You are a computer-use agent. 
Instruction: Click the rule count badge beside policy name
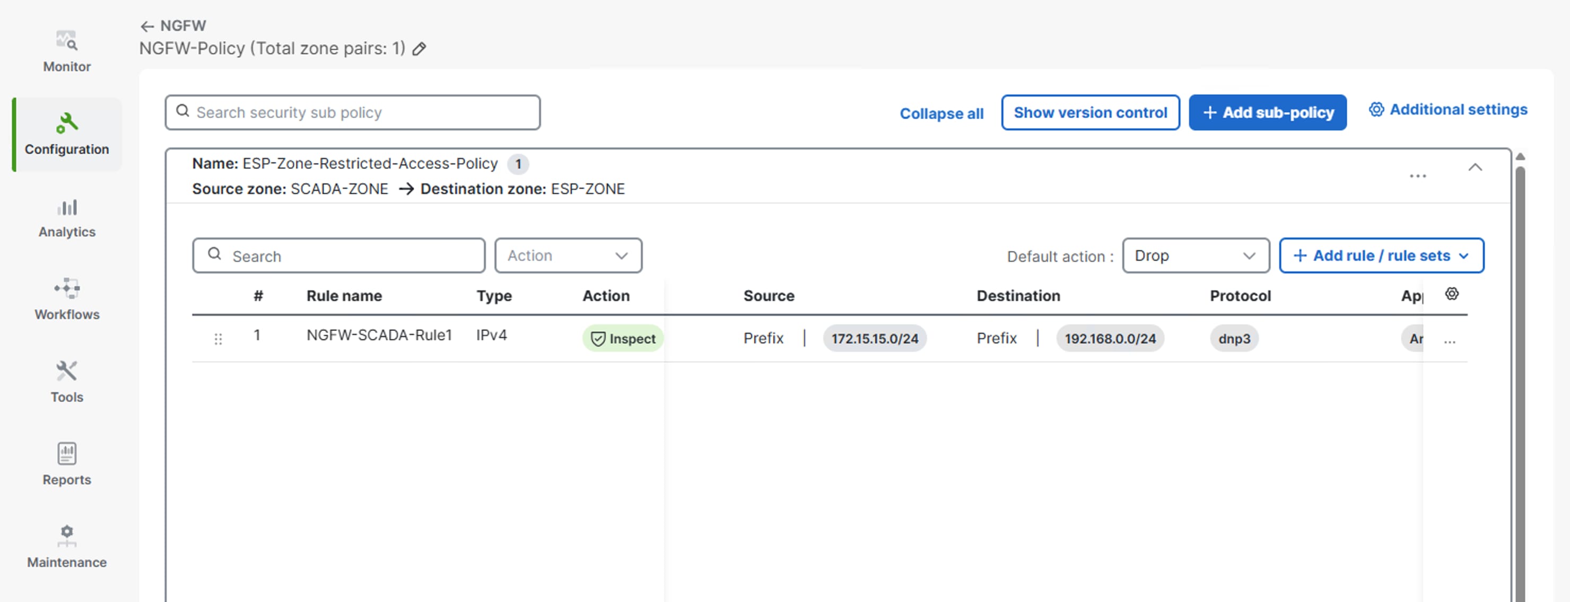518,164
